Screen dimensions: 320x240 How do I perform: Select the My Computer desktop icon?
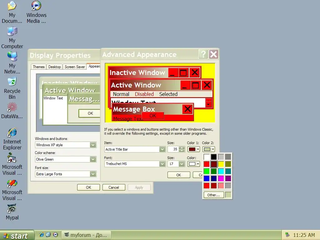[12, 37]
